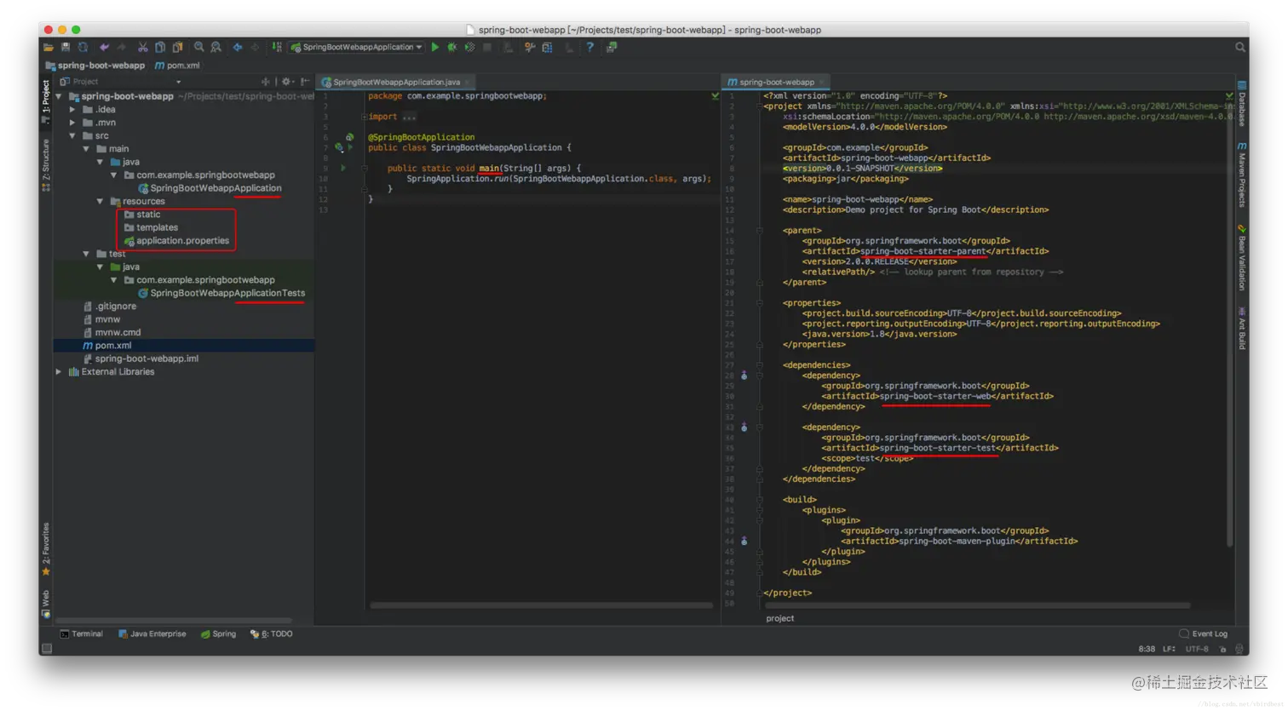Switch to spring-boot-webapp pom editor tab
The image size is (1288, 711).
pos(776,83)
